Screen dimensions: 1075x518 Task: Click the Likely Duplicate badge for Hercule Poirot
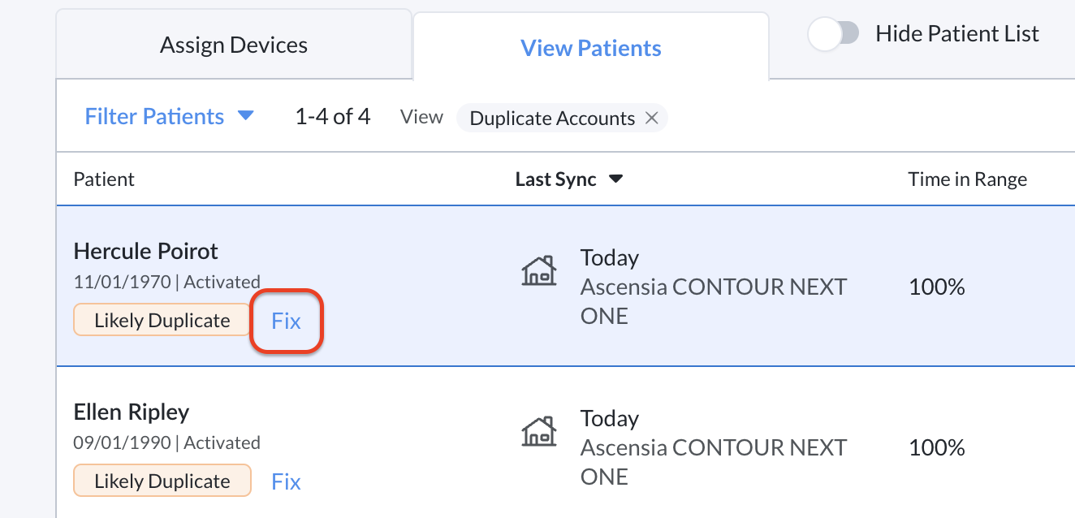click(x=161, y=319)
